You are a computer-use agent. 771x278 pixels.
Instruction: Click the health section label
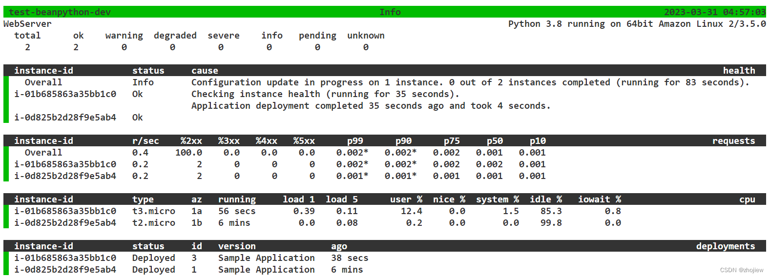(739, 71)
